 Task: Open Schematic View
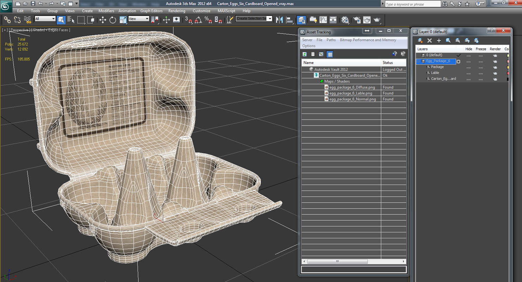[333, 20]
